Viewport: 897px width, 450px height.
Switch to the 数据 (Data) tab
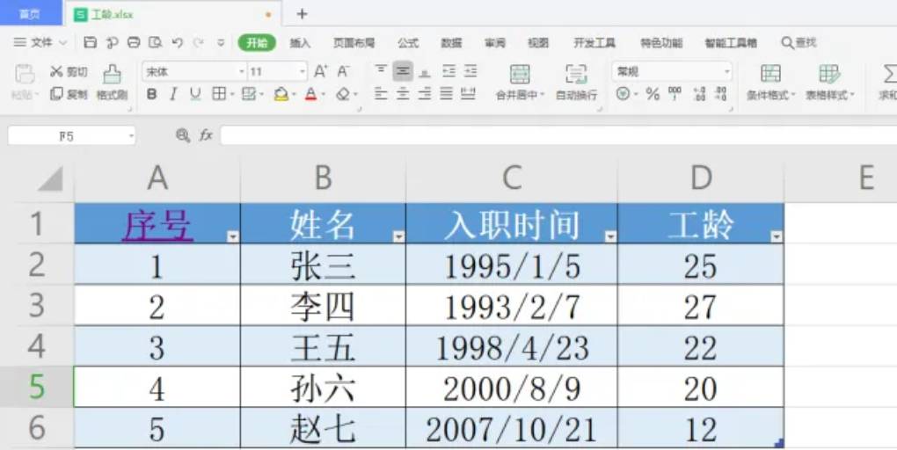(x=451, y=43)
